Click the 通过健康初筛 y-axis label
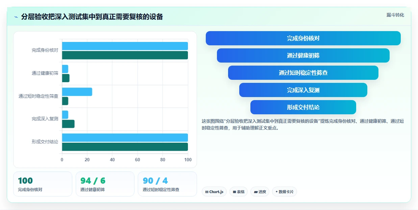418x210 pixels. pos(45,73)
